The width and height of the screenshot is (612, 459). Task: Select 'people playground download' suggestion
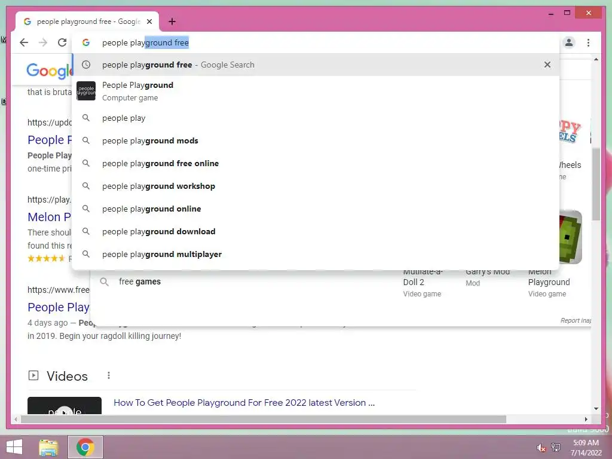point(316,231)
